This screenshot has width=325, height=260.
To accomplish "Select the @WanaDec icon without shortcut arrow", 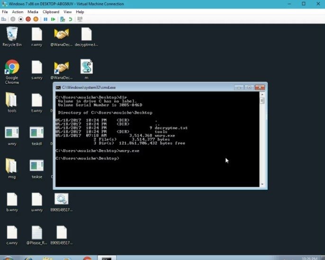I will tap(62, 37).
